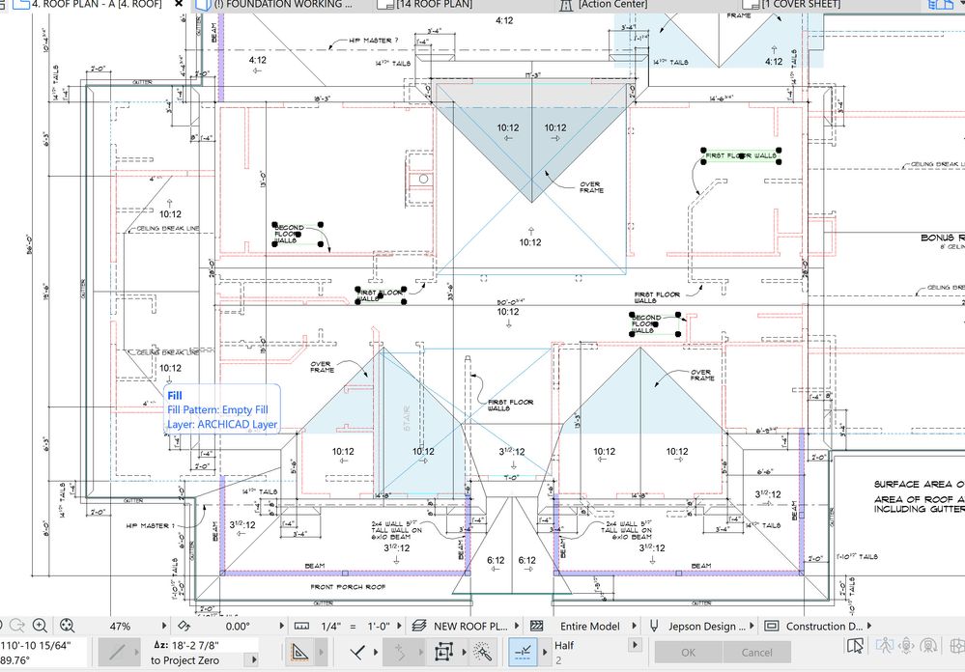Click the 3D orbit person icon
Image resolution: width=965 pixels, height=672 pixels.
click(906, 646)
